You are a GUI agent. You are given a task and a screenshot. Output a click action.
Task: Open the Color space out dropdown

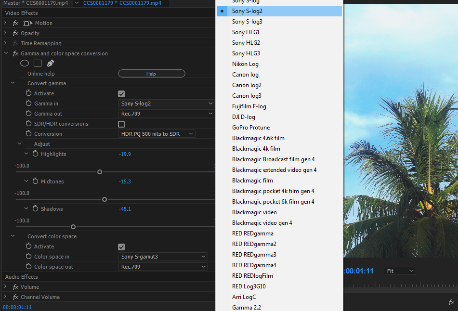click(163, 267)
